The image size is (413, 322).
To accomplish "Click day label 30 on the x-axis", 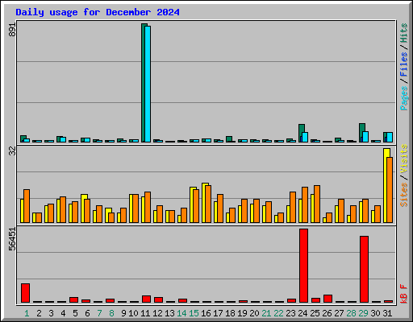I will click(x=375, y=313).
